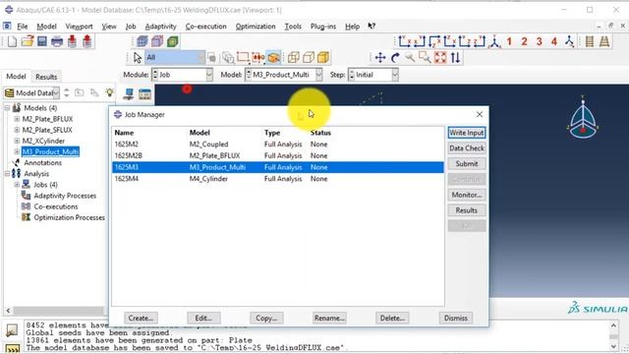Image resolution: width=629 pixels, height=354 pixels.
Task: Click the wireframe render style icon
Action: tap(293, 58)
